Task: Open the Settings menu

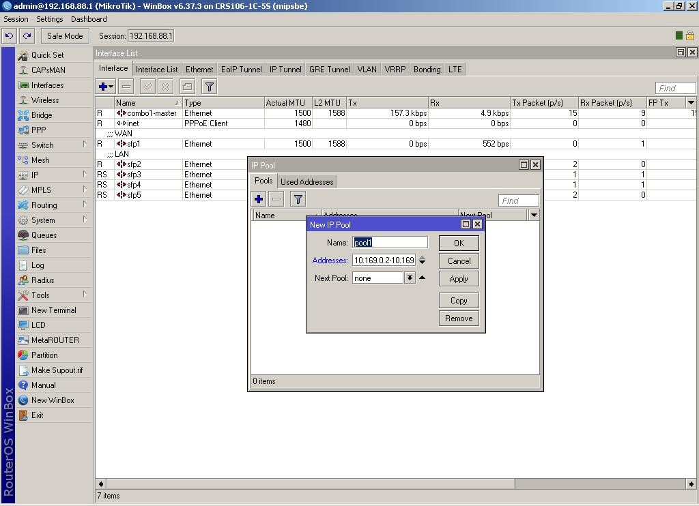Action: click(49, 19)
